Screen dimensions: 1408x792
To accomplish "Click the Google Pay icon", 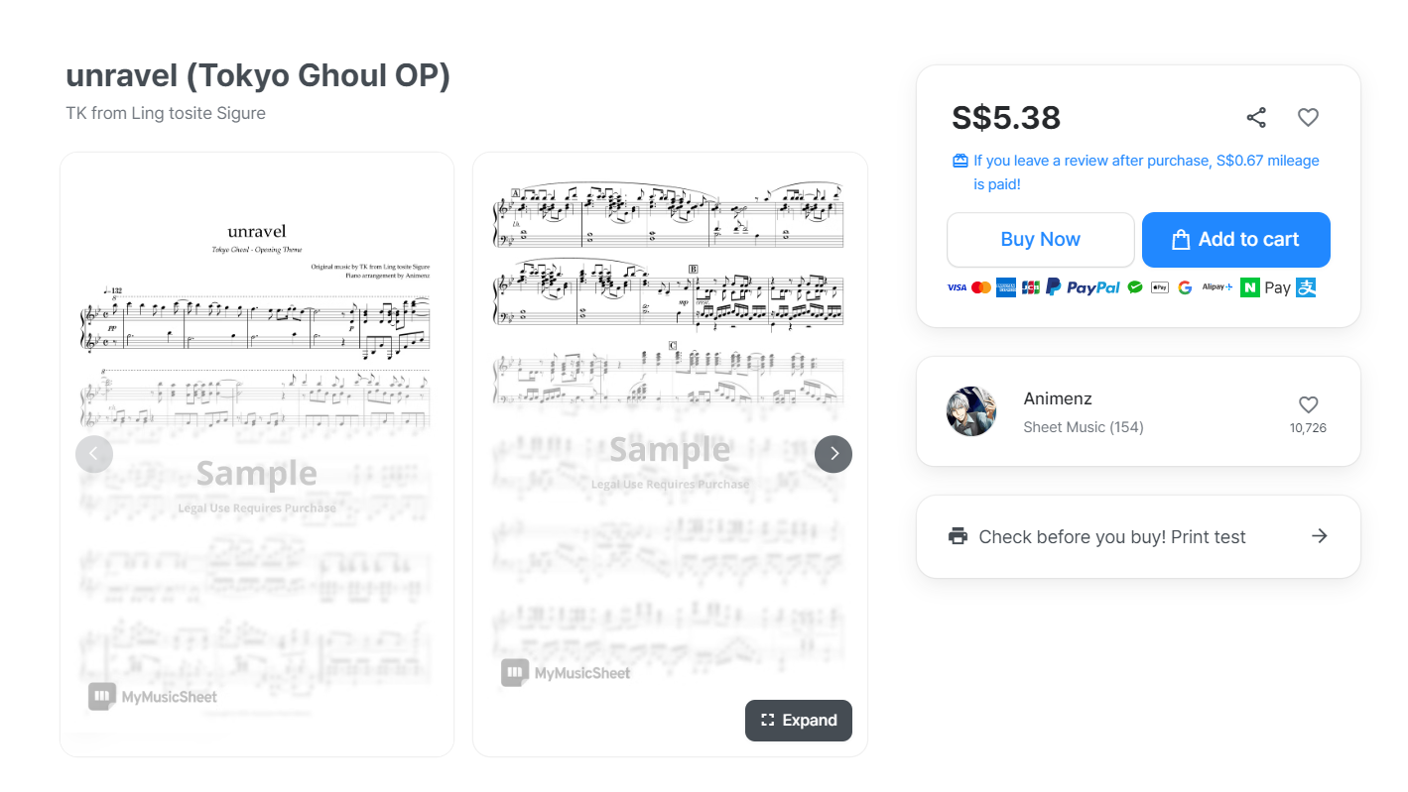I will [1185, 287].
